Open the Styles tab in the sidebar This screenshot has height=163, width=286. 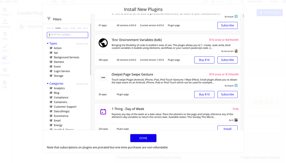pos(5,48)
